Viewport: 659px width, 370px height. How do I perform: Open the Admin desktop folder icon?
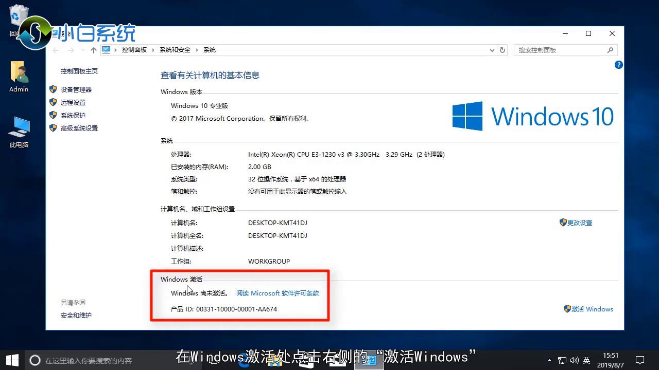19,77
